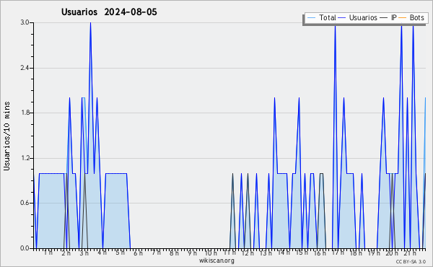This screenshot has width=433, height=267.
Task: Click the '17 h' x-axis label
Action: 338,253
